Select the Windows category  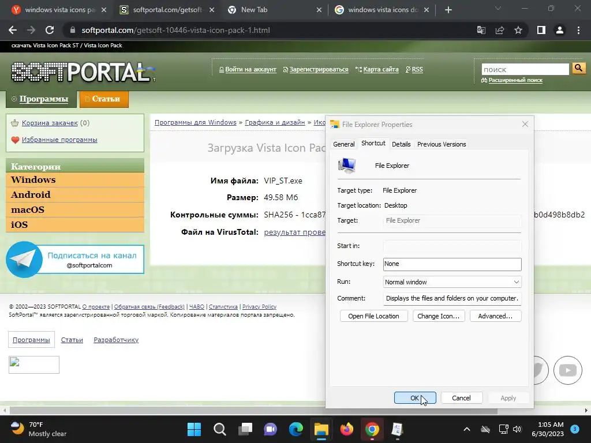[75, 180]
